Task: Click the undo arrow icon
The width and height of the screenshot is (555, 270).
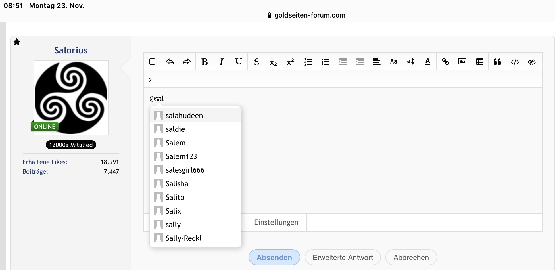Action: click(x=170, y=62)
